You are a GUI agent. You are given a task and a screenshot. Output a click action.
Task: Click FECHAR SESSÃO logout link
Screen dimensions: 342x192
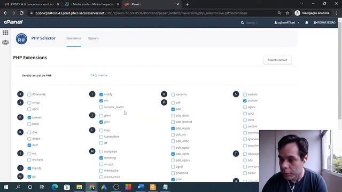(324, 22)
